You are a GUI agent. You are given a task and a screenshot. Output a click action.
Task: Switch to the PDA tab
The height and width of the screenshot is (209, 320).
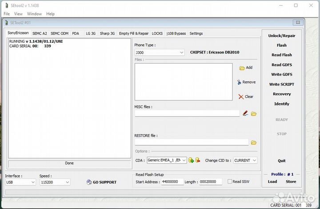(x=76, y=33)
